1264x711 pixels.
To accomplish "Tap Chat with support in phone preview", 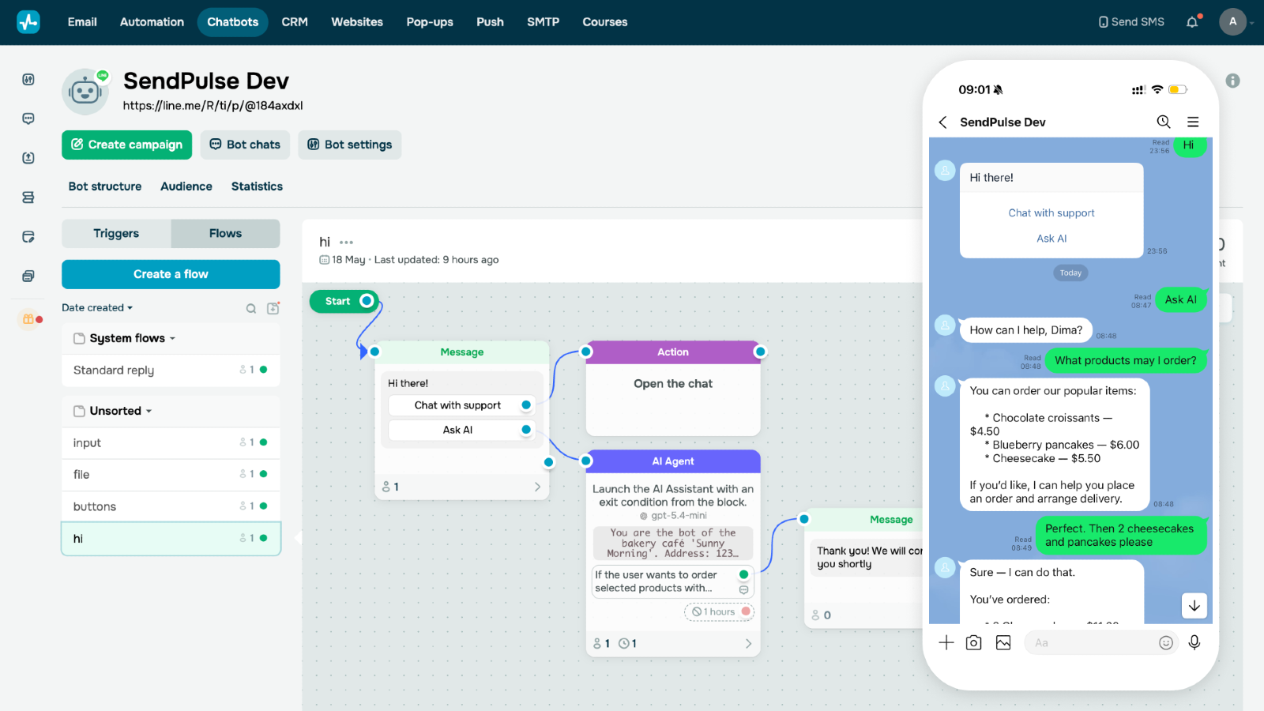I will coord(1051,213).
